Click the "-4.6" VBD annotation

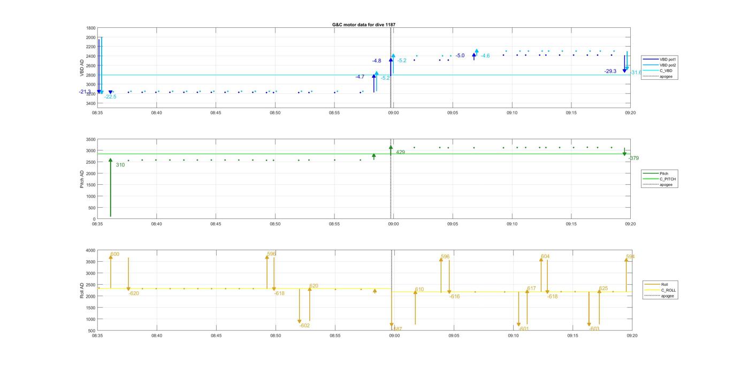click(x=485, y=56)
